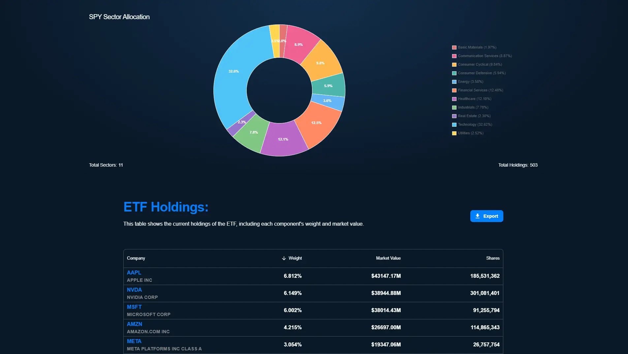
Task: Click the 5.9% Consumer Defensive donut slice
Action: click(328, 85)
